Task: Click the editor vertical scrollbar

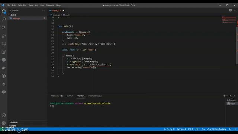Action: [x=237, y=45]
